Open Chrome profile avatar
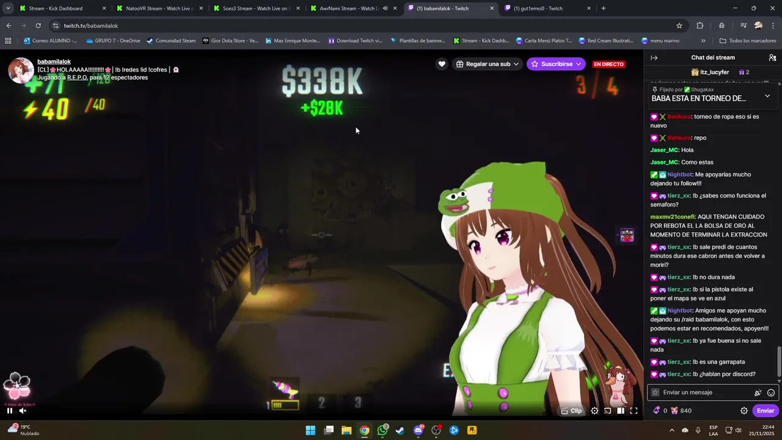This screenshot has height=440, width=782. [758, 26]
